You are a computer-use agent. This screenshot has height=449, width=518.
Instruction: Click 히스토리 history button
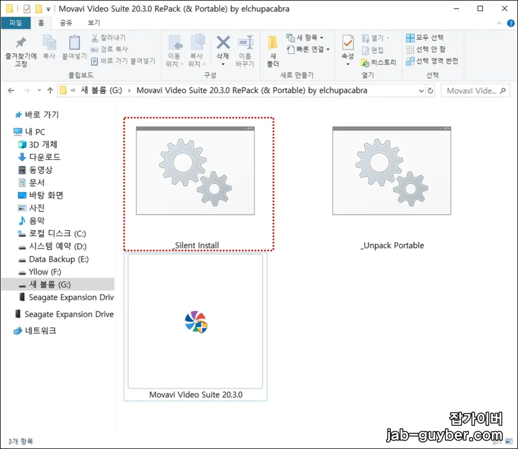click(x=379, y=62)
